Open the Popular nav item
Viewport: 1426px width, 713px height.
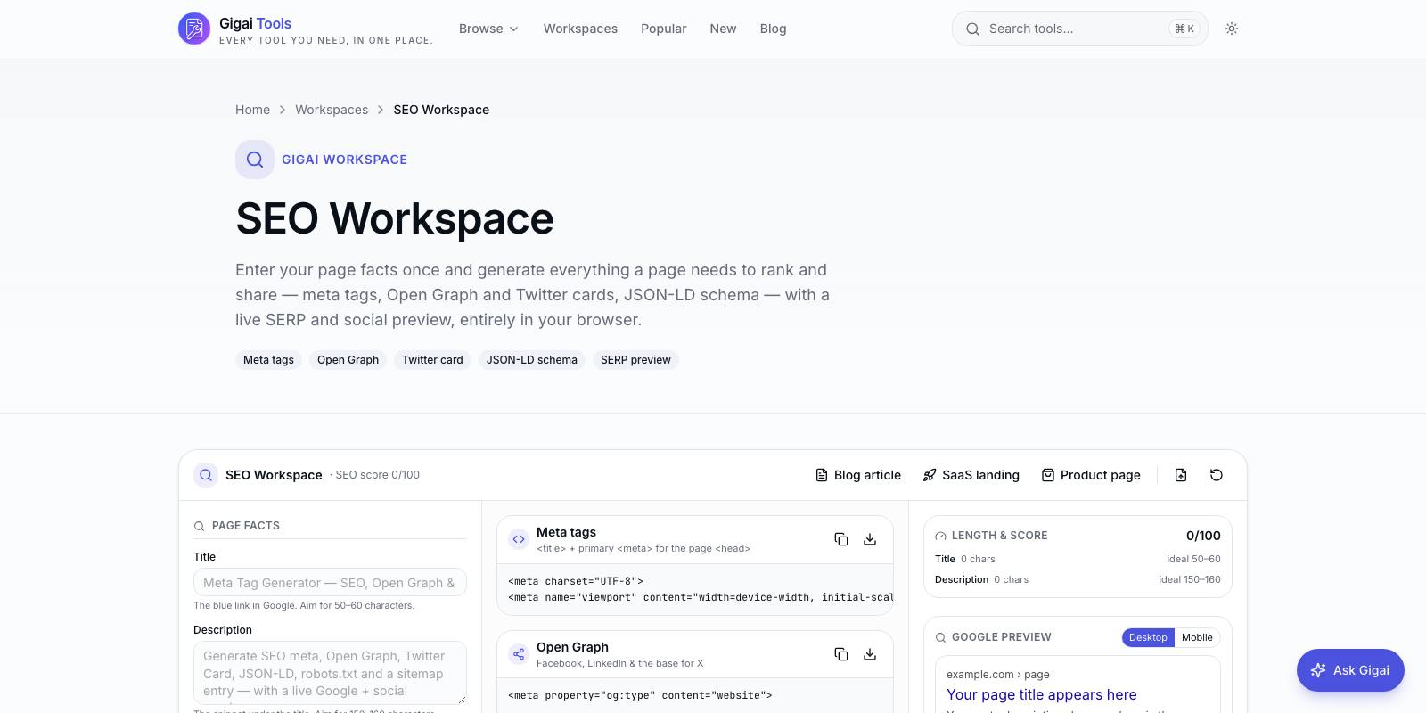664,29
